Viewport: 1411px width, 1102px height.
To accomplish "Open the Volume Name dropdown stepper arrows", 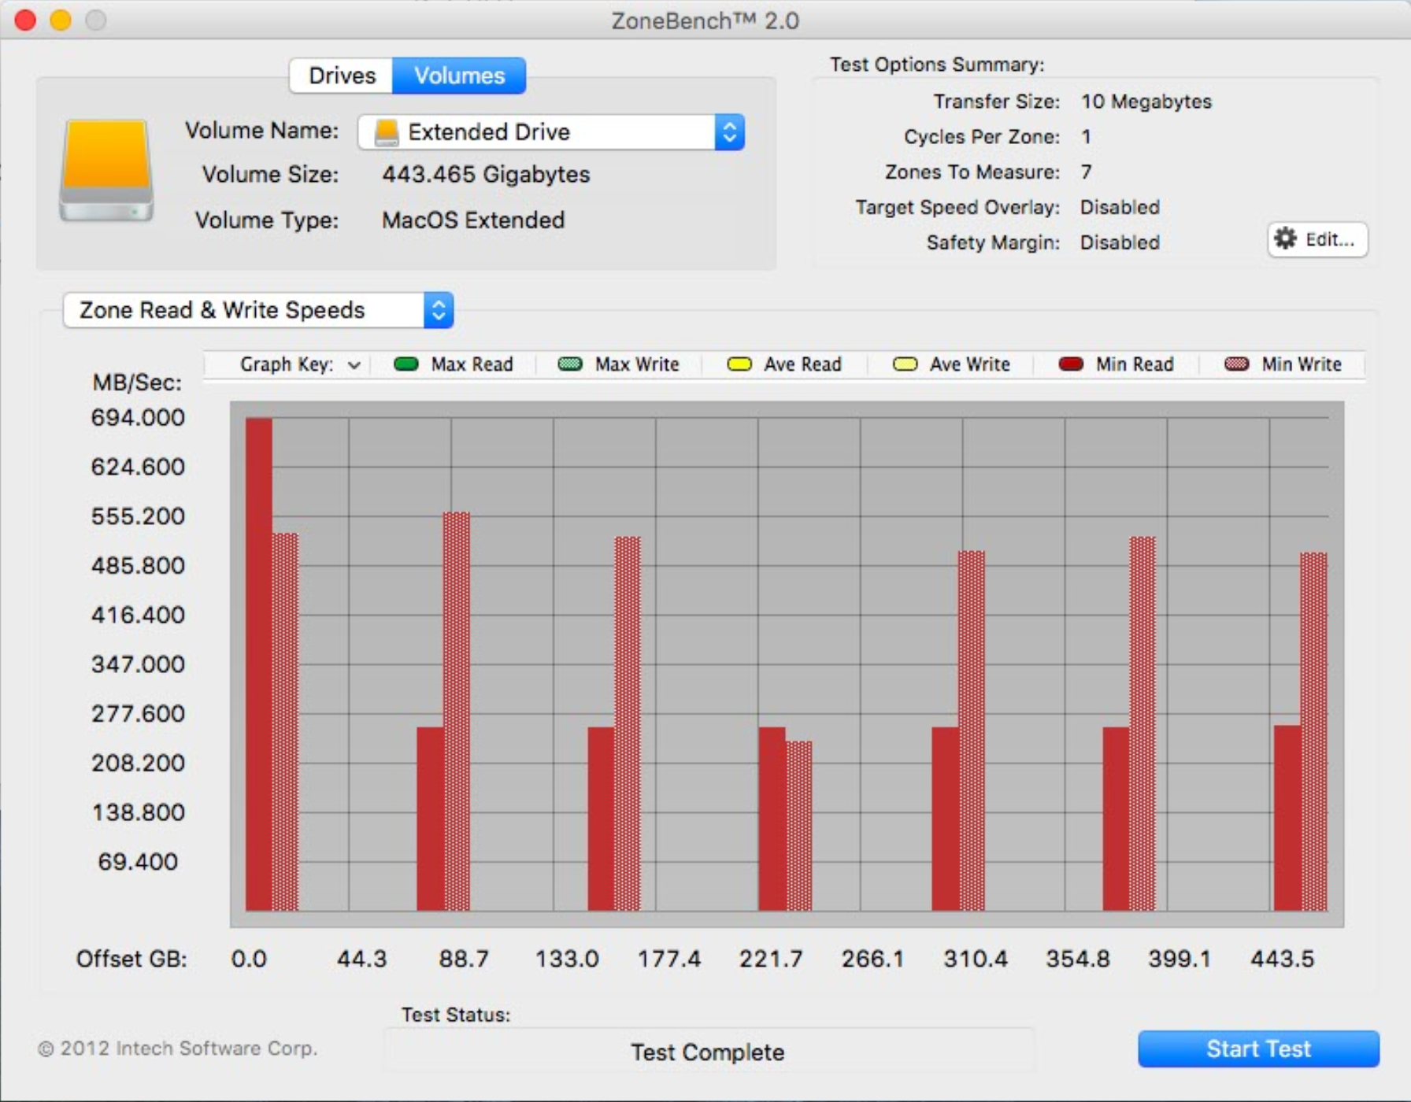I will tap(729, 132).
